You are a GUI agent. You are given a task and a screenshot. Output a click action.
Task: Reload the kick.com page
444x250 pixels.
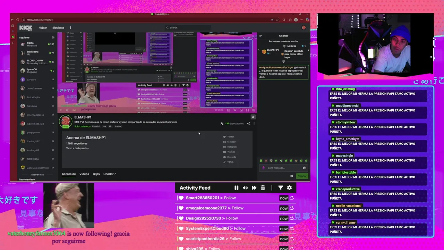click(18, 20)
